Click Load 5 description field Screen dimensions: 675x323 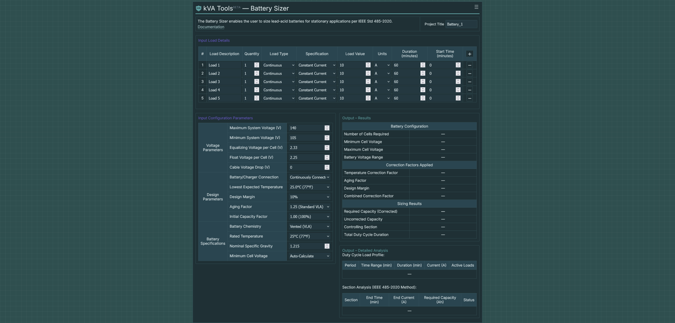coord(224,98)
